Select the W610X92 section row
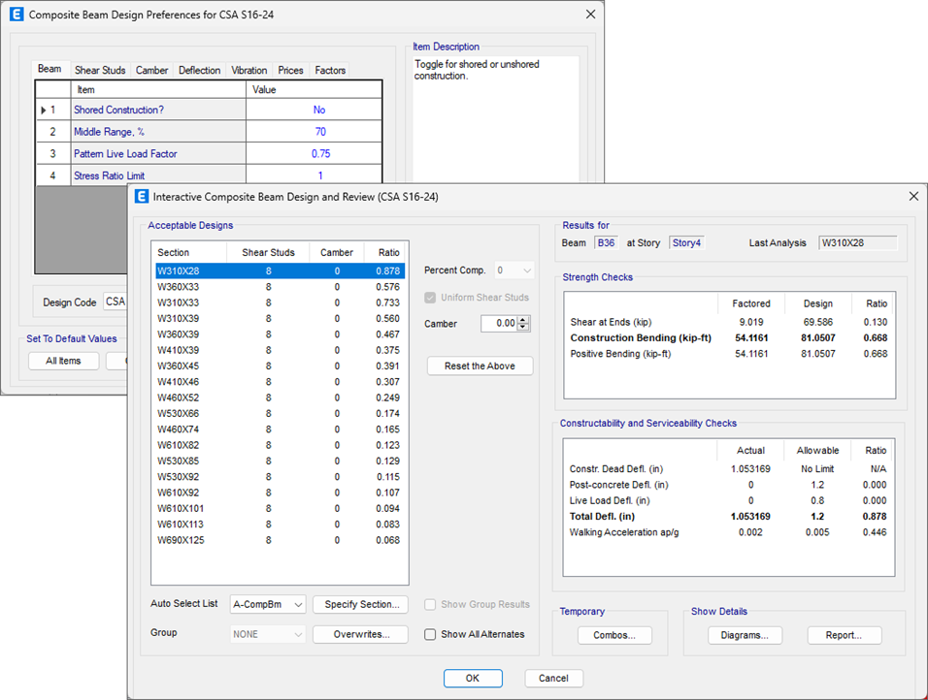The width and height of the screenshot is (928, 700). click(280, 493)
